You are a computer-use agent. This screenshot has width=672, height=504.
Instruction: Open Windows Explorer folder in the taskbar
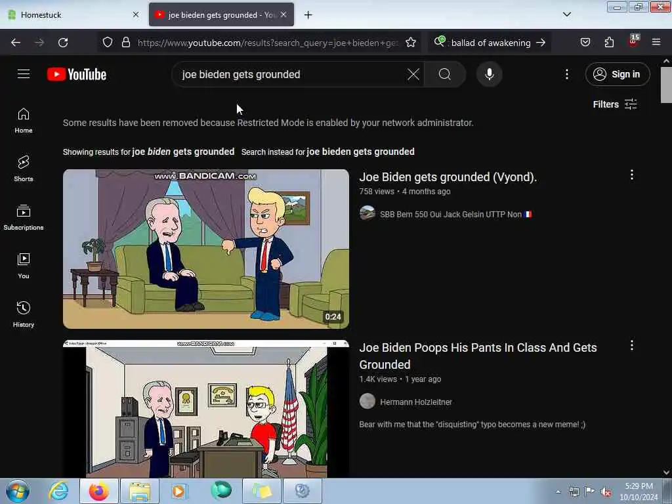(x=140, y=491)
